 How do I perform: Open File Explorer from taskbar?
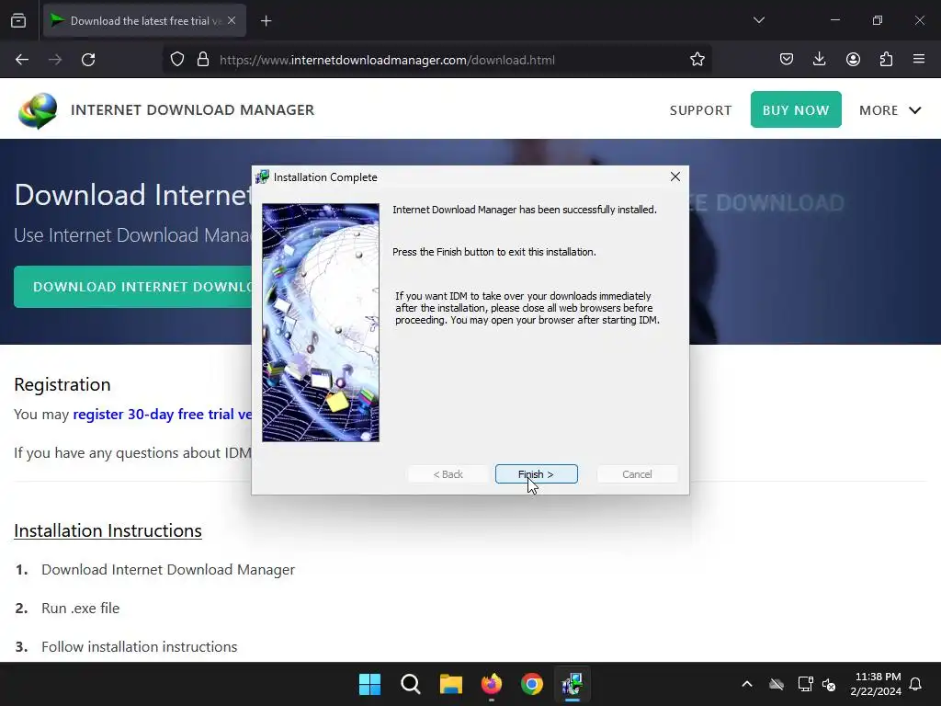450,684
